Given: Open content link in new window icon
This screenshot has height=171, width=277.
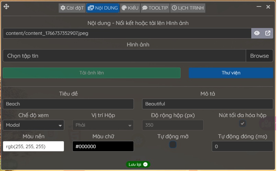Looking at the screenshot, I should (x=268, y=33).
